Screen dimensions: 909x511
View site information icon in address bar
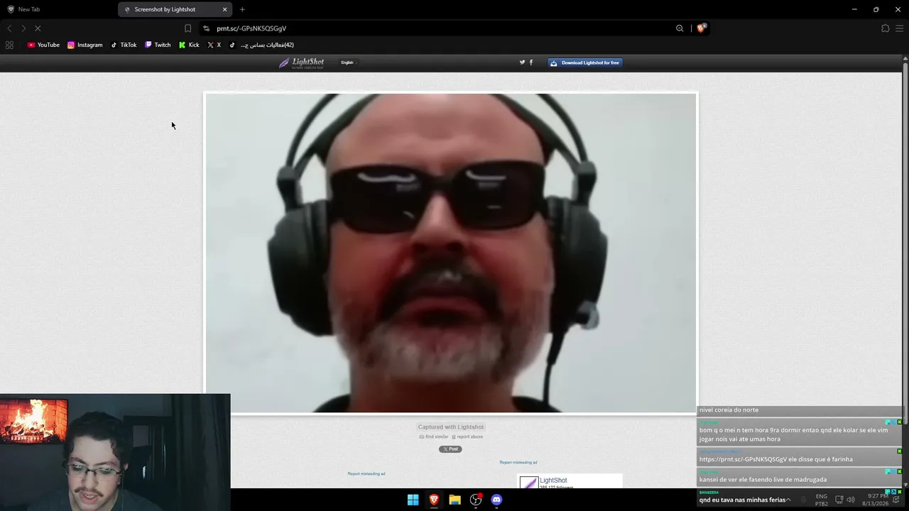(x=206, y=28)
